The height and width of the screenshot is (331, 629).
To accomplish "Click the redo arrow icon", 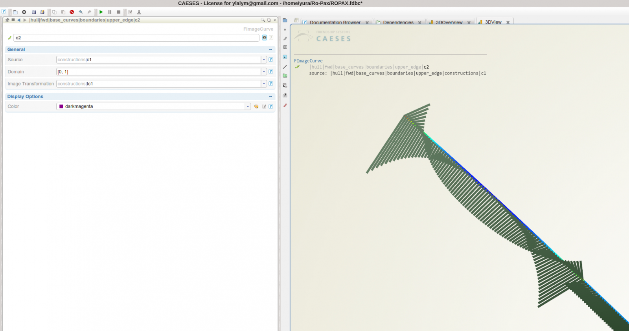I will coord(89,12).
